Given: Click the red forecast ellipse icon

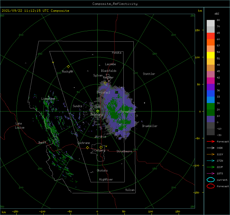Looking at the screenshot, I should [211, 186].
